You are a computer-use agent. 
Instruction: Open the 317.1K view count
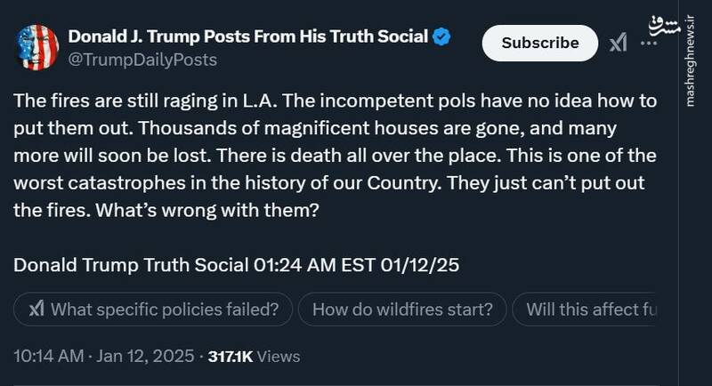(x=231, y=357)
